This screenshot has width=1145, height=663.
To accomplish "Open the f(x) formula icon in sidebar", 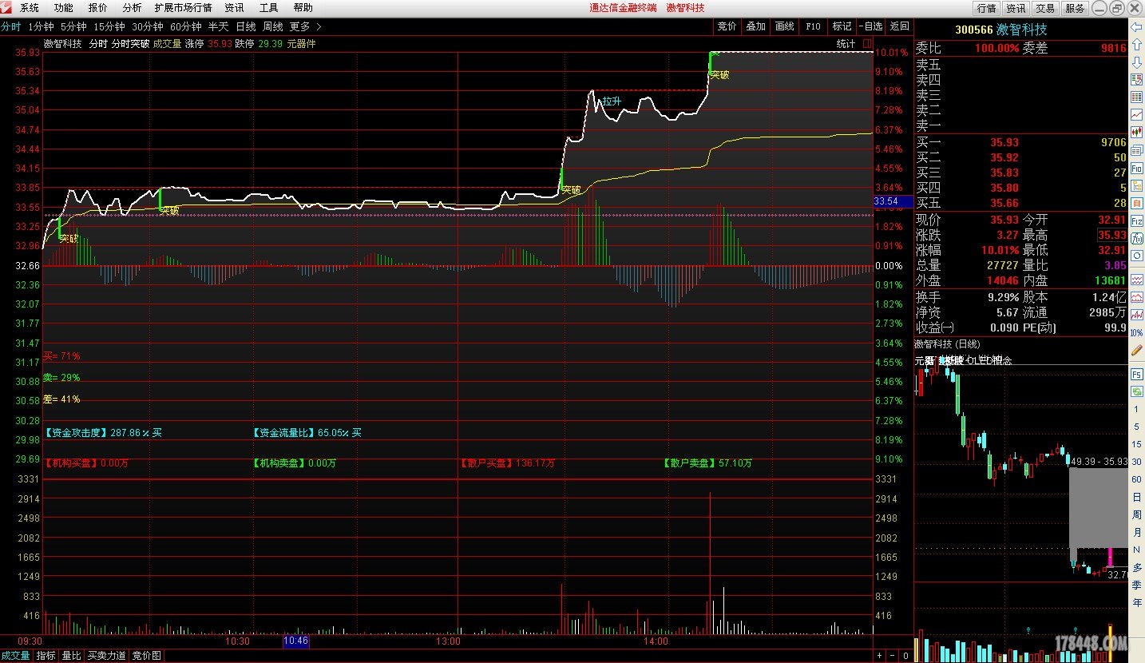I will tap(1135, 238).
